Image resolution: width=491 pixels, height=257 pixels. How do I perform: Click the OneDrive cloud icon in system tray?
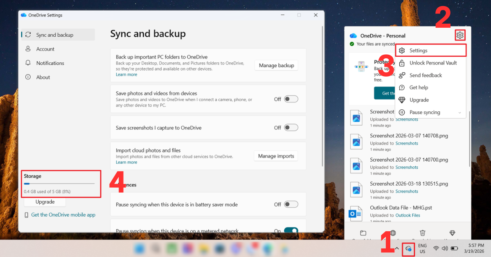408,248
